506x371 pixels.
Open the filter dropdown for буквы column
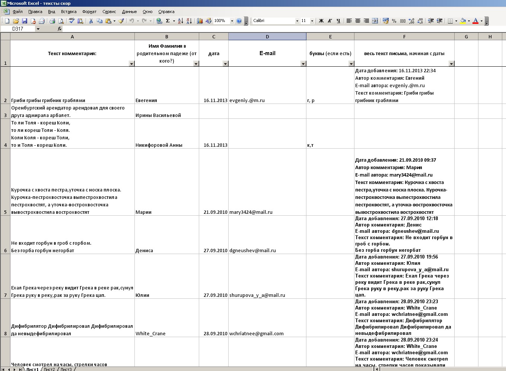click(351, 64)
